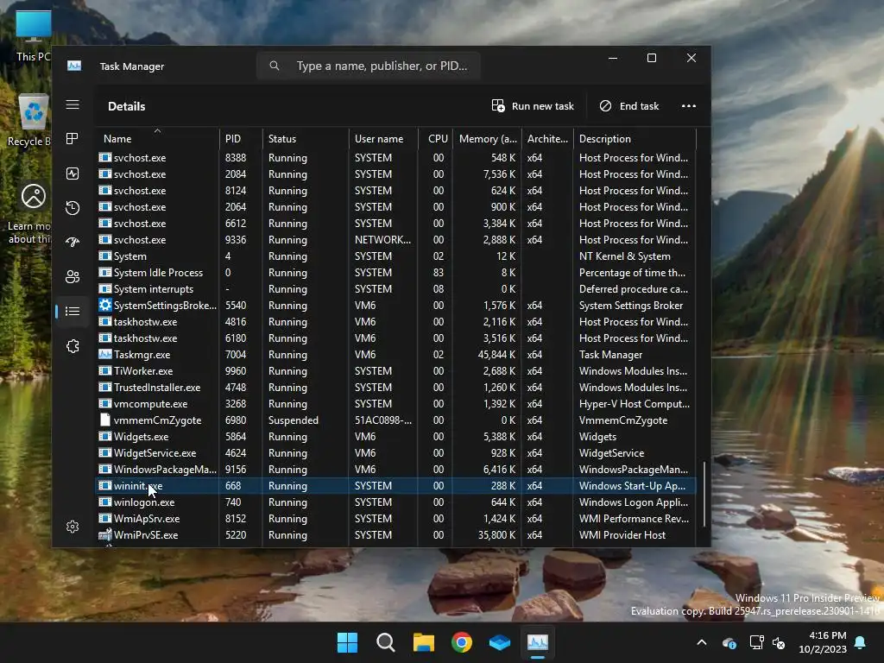Open 'Learn more about this picture' desktop icon

[29, 214]
